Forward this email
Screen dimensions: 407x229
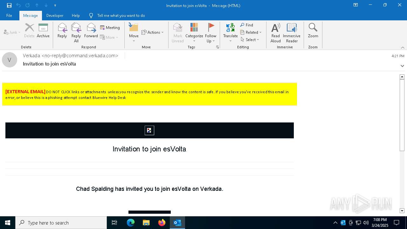coord(91,31)
